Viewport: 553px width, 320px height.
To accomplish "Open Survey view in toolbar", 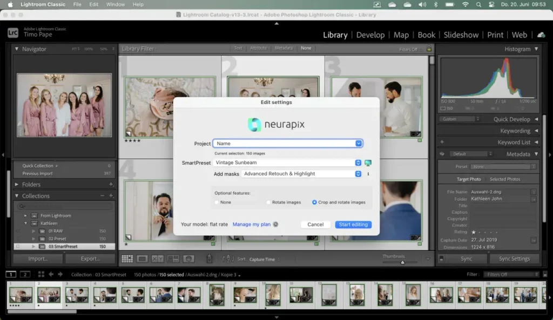I will (x=173, y=259).
